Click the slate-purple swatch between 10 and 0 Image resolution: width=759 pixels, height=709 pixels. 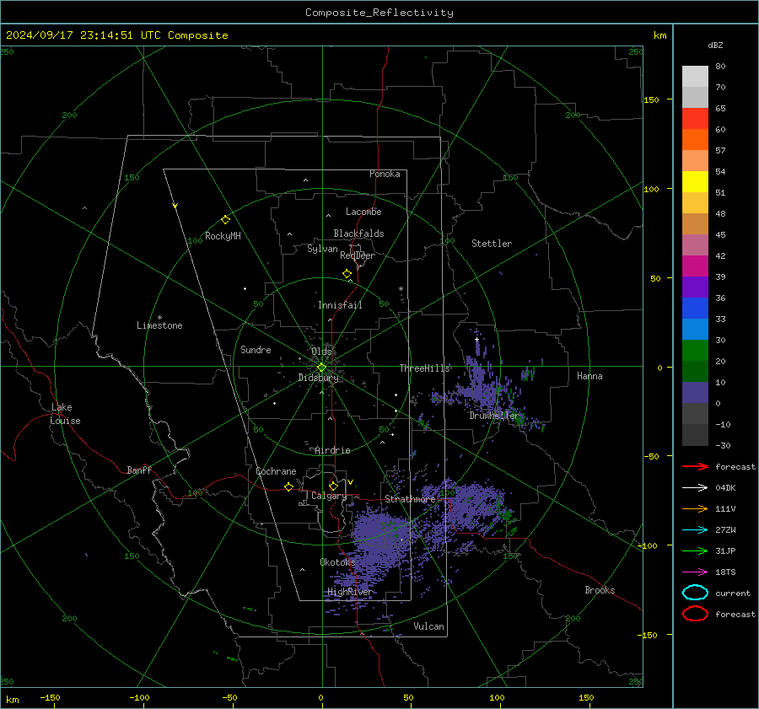(695, 393)
